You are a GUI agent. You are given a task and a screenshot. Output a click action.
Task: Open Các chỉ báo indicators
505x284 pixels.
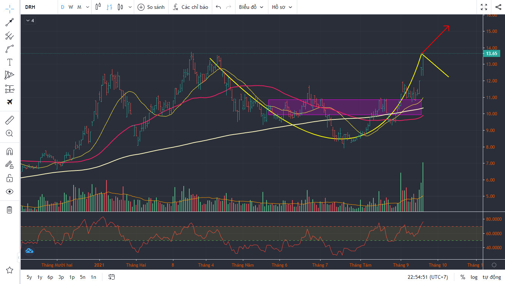[190, 7]
